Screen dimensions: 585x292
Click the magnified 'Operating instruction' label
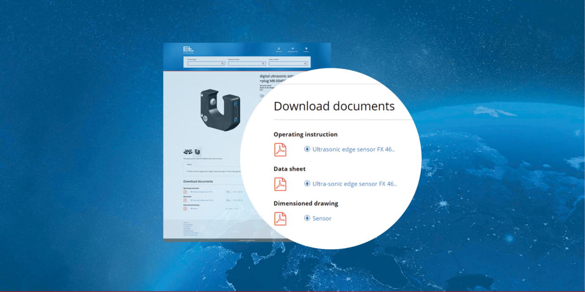tap(306, 134)
